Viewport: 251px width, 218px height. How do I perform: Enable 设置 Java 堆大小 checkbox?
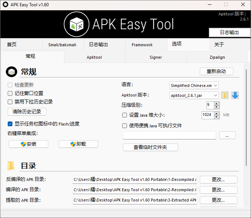click(124, 115)
